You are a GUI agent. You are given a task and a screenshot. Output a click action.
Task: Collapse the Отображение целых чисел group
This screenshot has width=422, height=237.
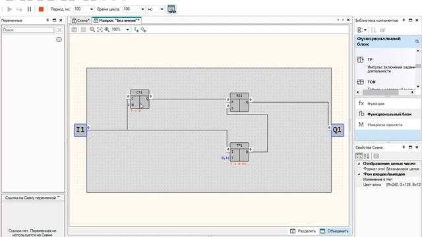359,163
